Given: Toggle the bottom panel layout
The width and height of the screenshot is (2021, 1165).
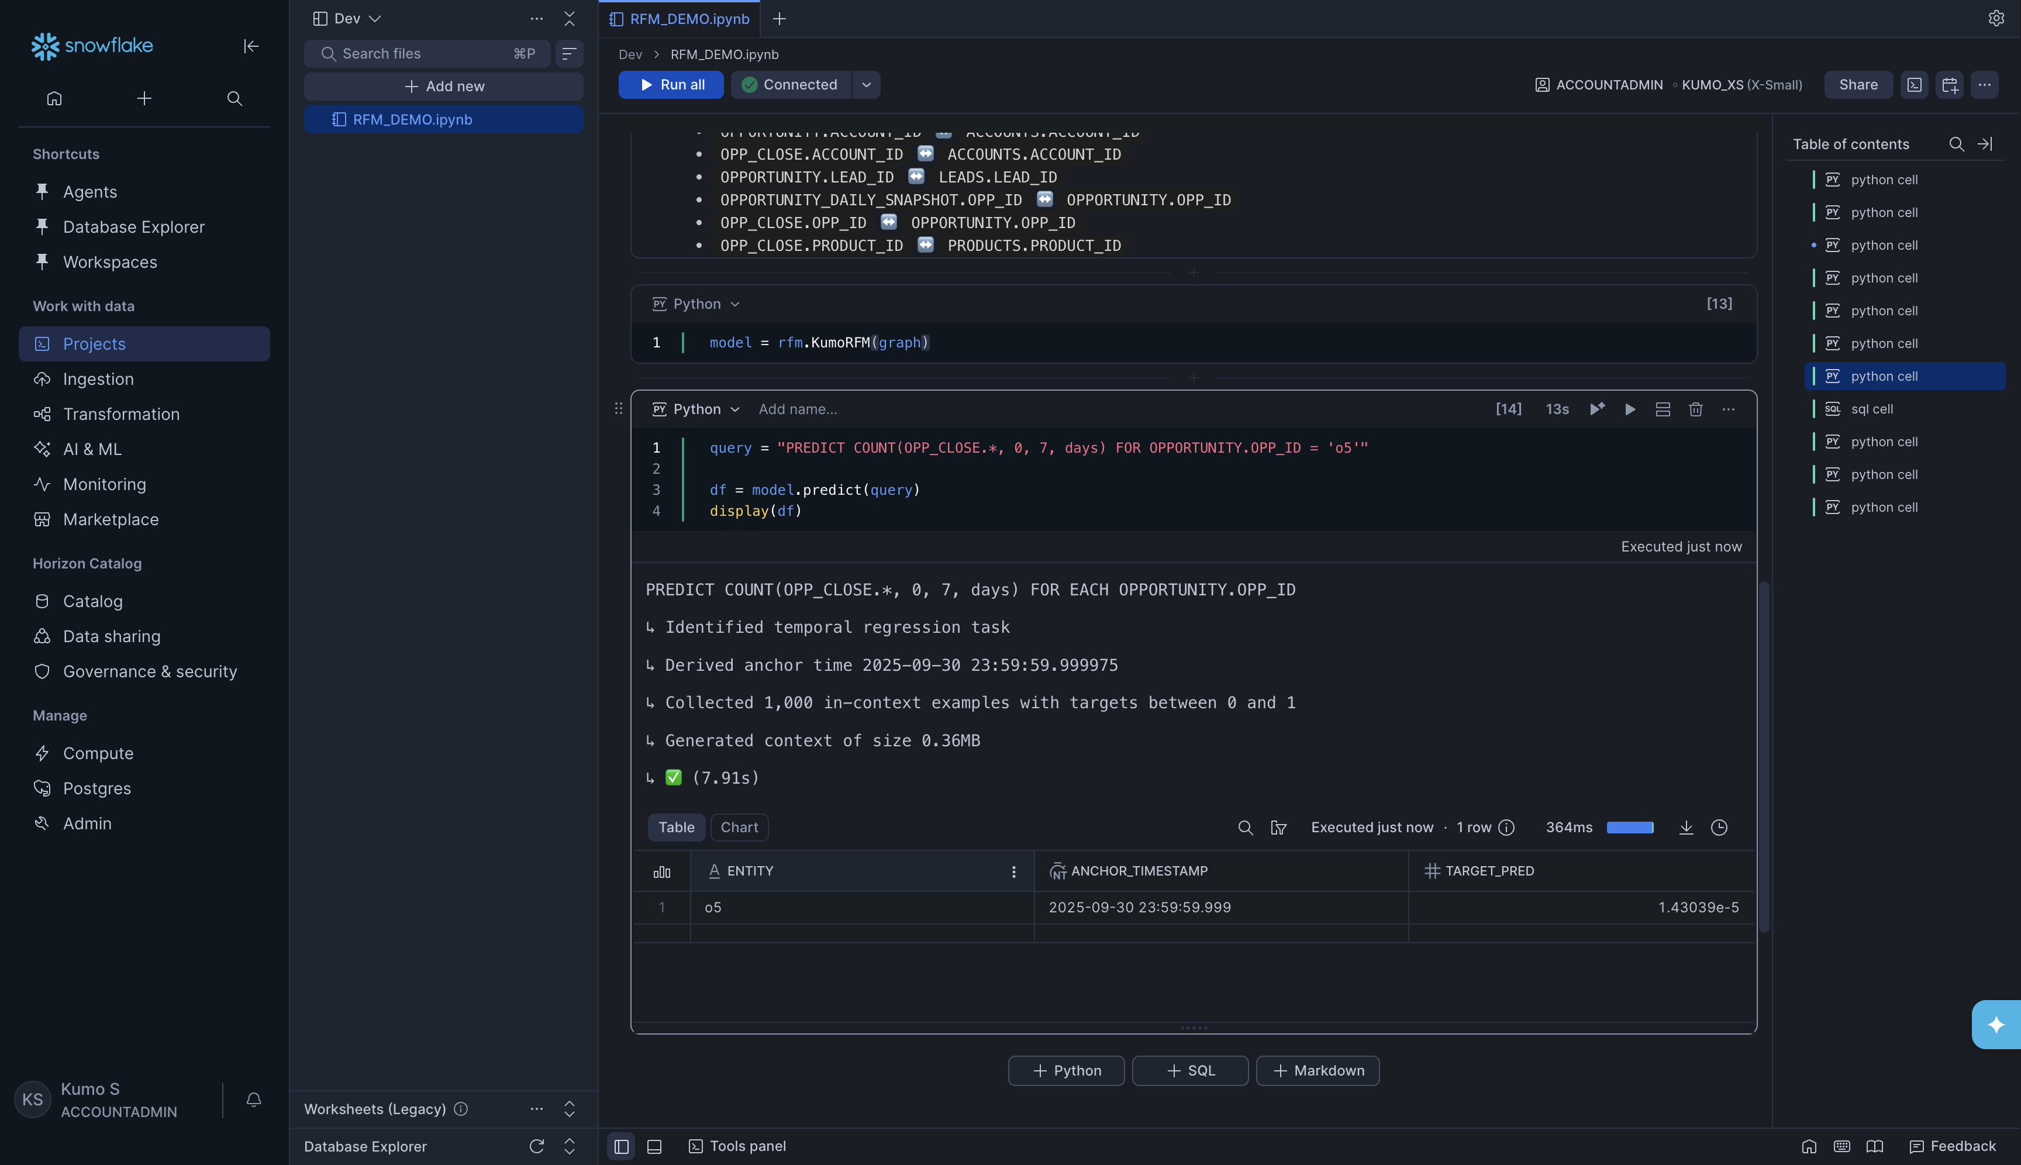Looking at the screenshot, I should coord(654,1146).
